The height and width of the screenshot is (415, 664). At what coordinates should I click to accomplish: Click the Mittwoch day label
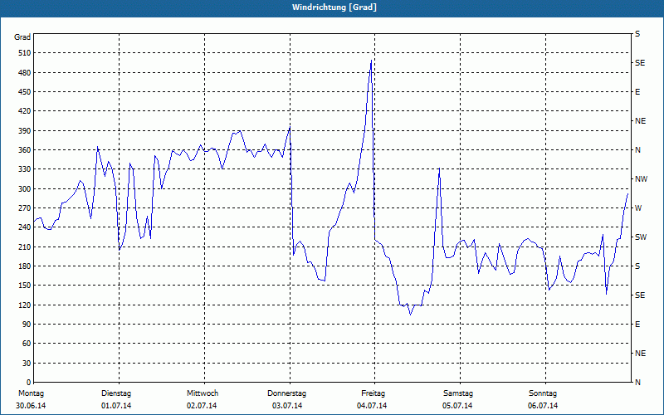(203, 393)
